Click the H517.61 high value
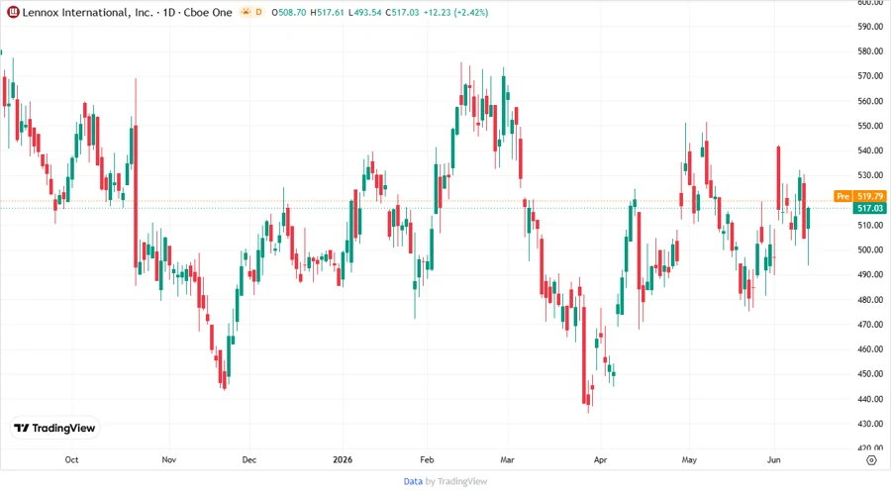This screenshot has height=493, width=891. pos(327,12)
